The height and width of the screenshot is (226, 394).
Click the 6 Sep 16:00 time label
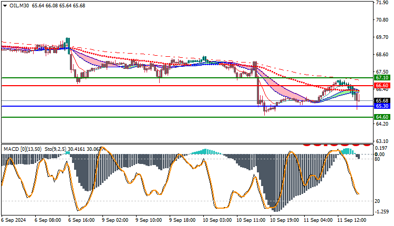click(x=81, y=220)
